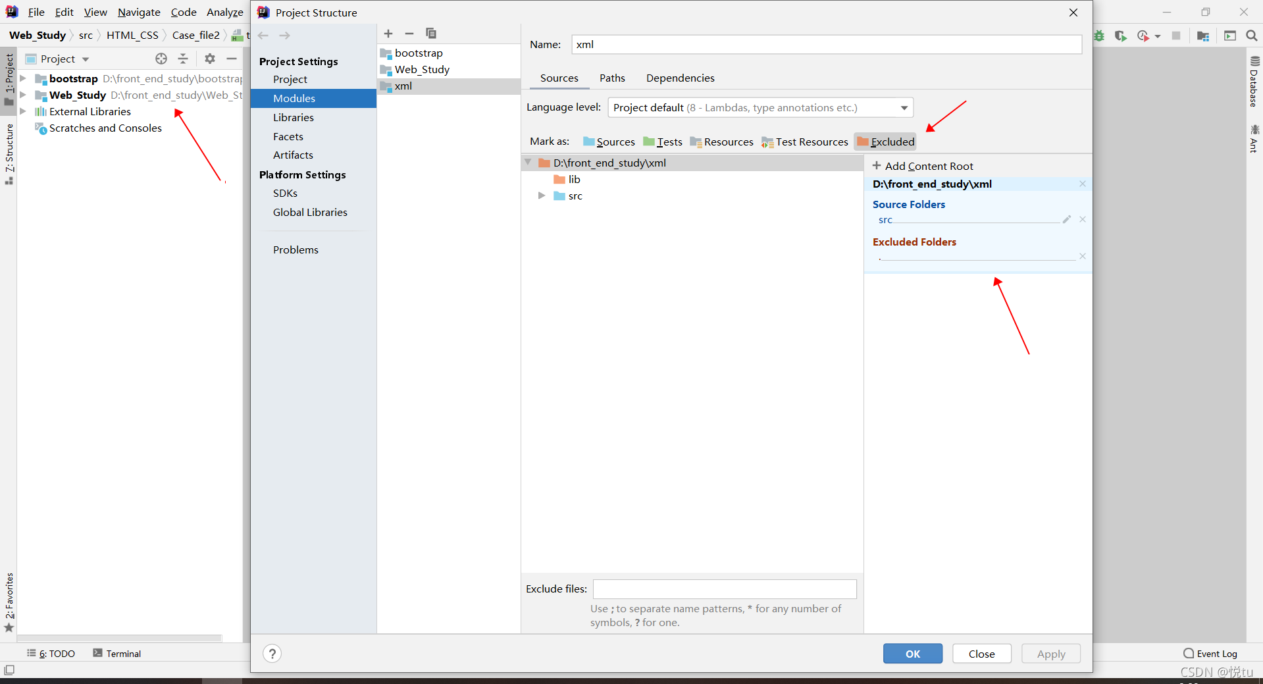The height and width of the screenshot is (684, 1263).
Task: Open Project panel settings gear
Action: [210, 59]
